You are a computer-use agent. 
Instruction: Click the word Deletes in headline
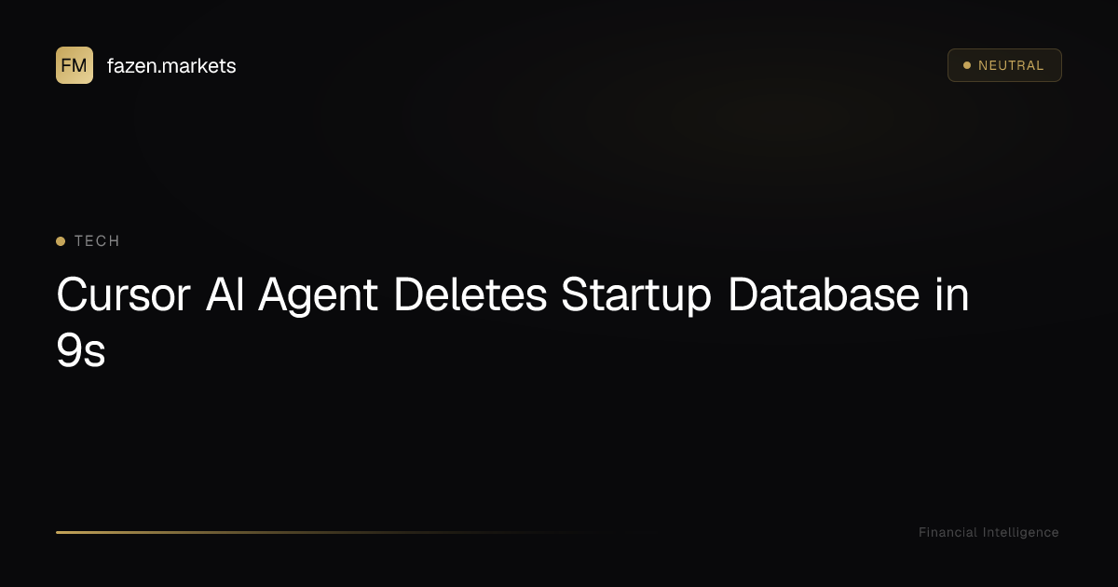tap(470, 296)
